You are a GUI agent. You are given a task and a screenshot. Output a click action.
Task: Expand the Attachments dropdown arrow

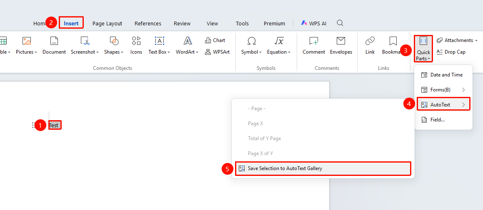coord(476,41)
